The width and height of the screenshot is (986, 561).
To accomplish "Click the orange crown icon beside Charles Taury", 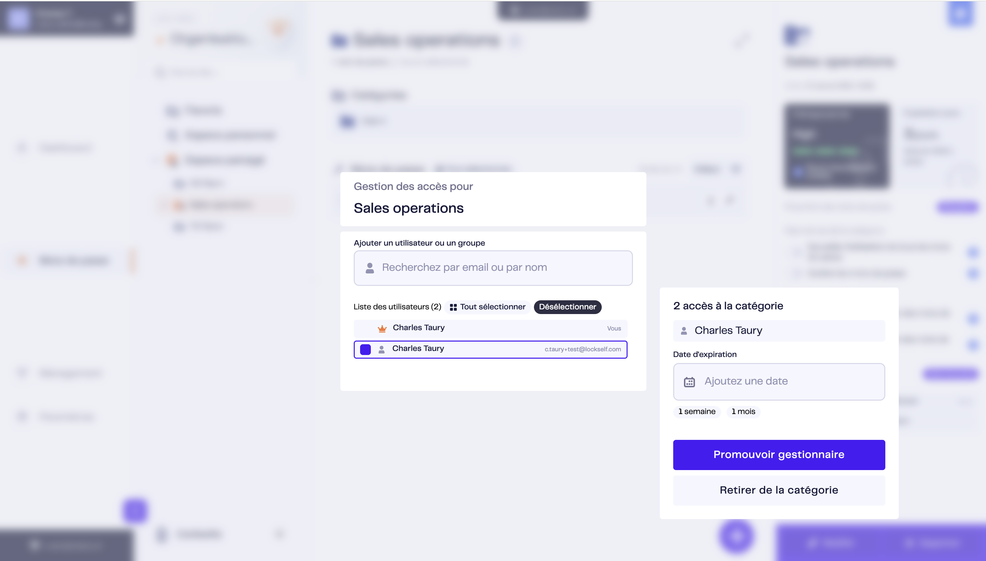I will click(382, 328).
